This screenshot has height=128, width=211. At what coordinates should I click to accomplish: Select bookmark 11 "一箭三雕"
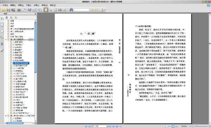click(x=19, y=68)
